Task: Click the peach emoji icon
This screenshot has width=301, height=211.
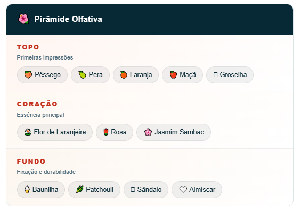Action: 28,74
